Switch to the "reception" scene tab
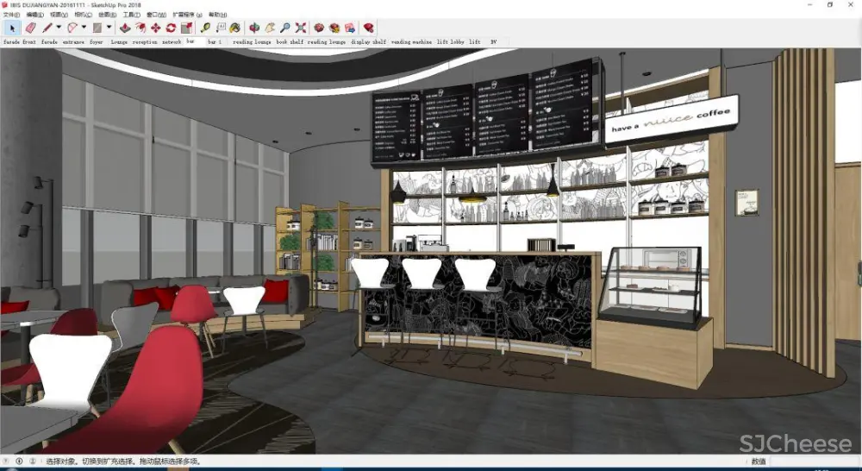Viewport: 862px width, 471px height. pos(145,41)
